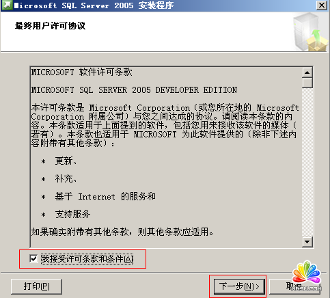This screenshot has width=330, height=298.
Task: Click the installer icon in the title bar
Action: [x=6, y=5]
